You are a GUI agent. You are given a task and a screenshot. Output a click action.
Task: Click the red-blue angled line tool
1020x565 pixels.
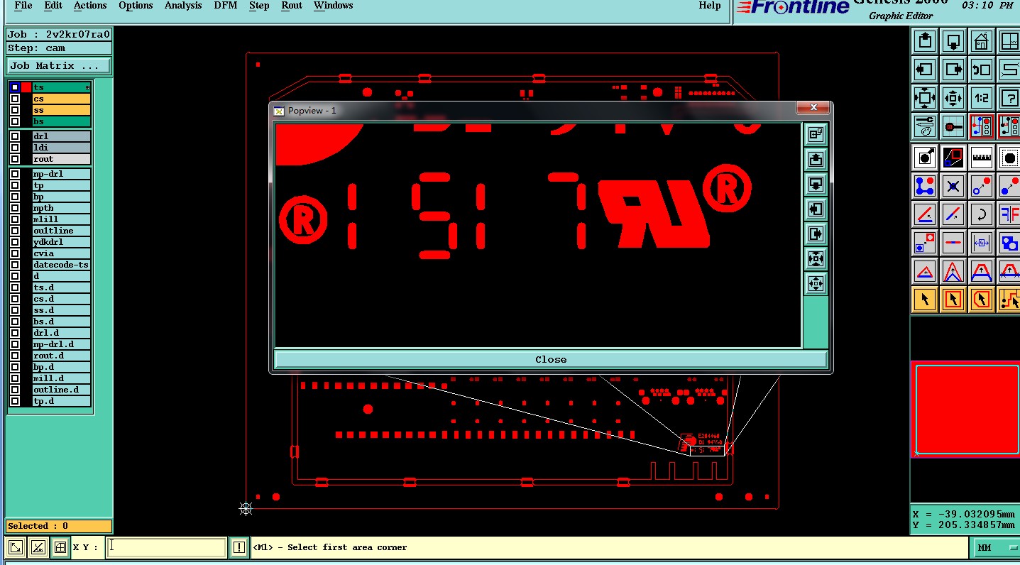point(925,214)
